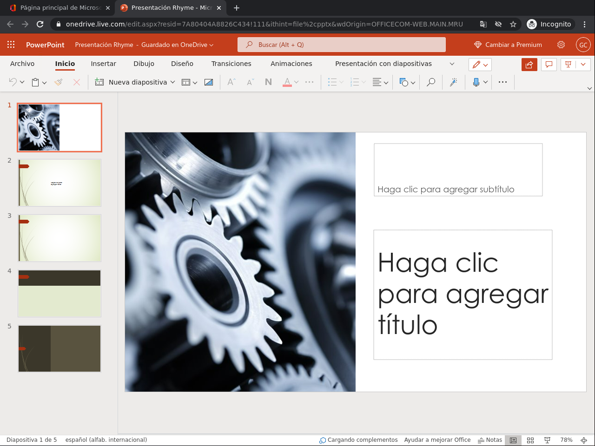Image resolution: width=595 pixels, height=446 pixels.
Task: Bookmark this page with the star icon
Action: (x=513, y=24)
